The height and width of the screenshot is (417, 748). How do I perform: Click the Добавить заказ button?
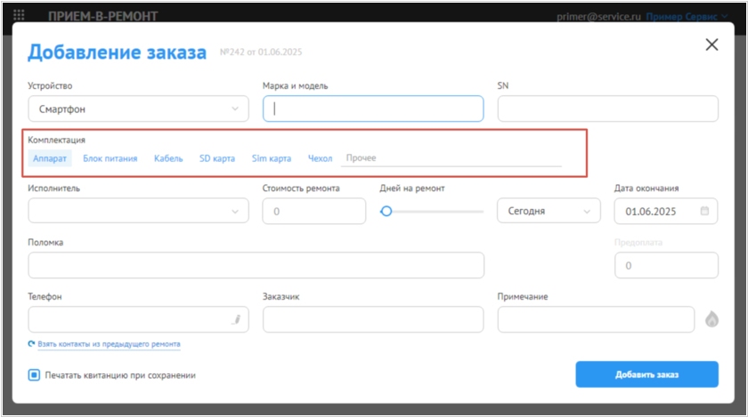[646, 374]
